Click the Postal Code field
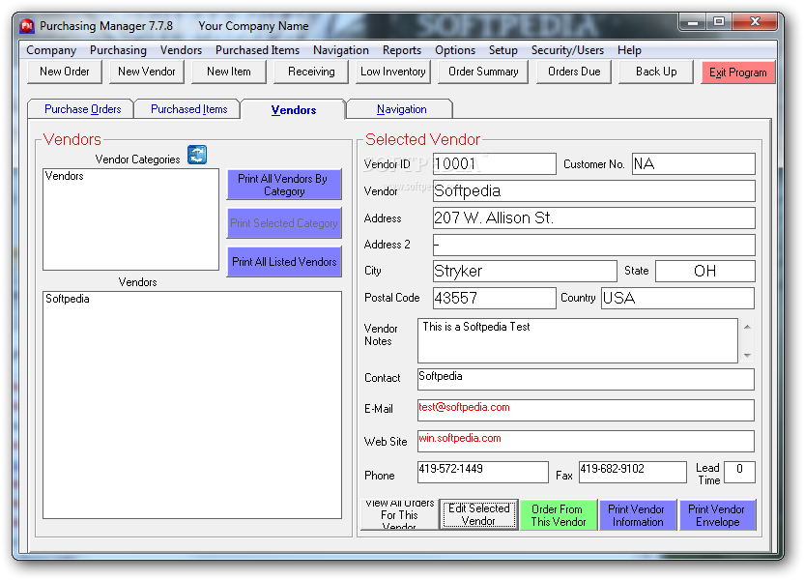This screenshot has height=580, width=804. coord(495,298)
